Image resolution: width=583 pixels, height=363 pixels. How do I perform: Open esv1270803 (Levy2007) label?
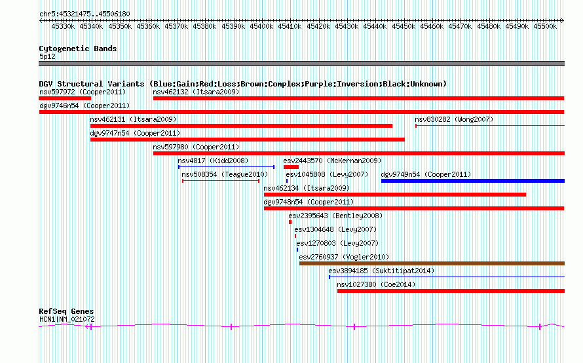[x=337, y=243]
